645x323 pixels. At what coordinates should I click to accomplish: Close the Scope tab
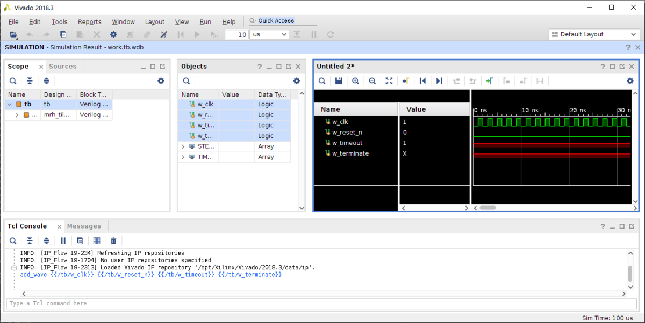[41, 67]
